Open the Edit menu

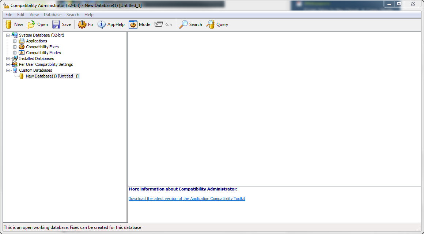tap(21, 15)
